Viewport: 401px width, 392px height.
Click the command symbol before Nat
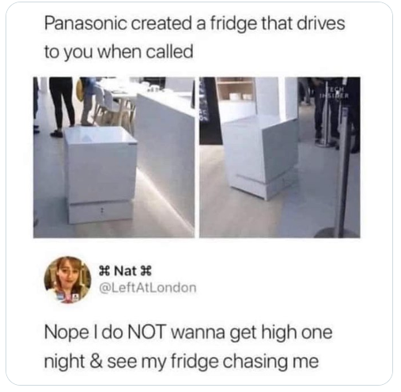(104, 271)
